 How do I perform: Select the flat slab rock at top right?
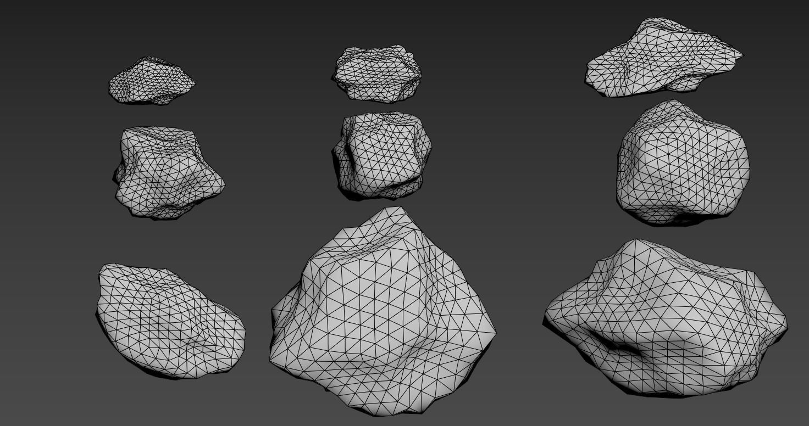pyautogui.click(x=663, y=57)
